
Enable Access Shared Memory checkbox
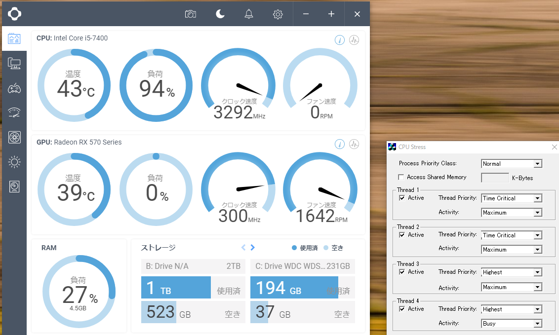[401, 177]
